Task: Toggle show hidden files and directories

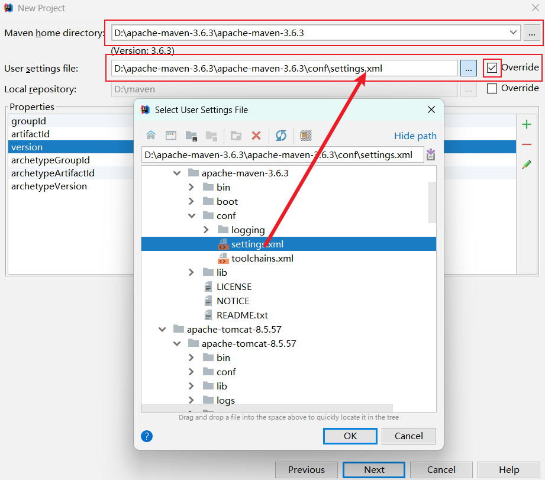Action: click(306, 136)
